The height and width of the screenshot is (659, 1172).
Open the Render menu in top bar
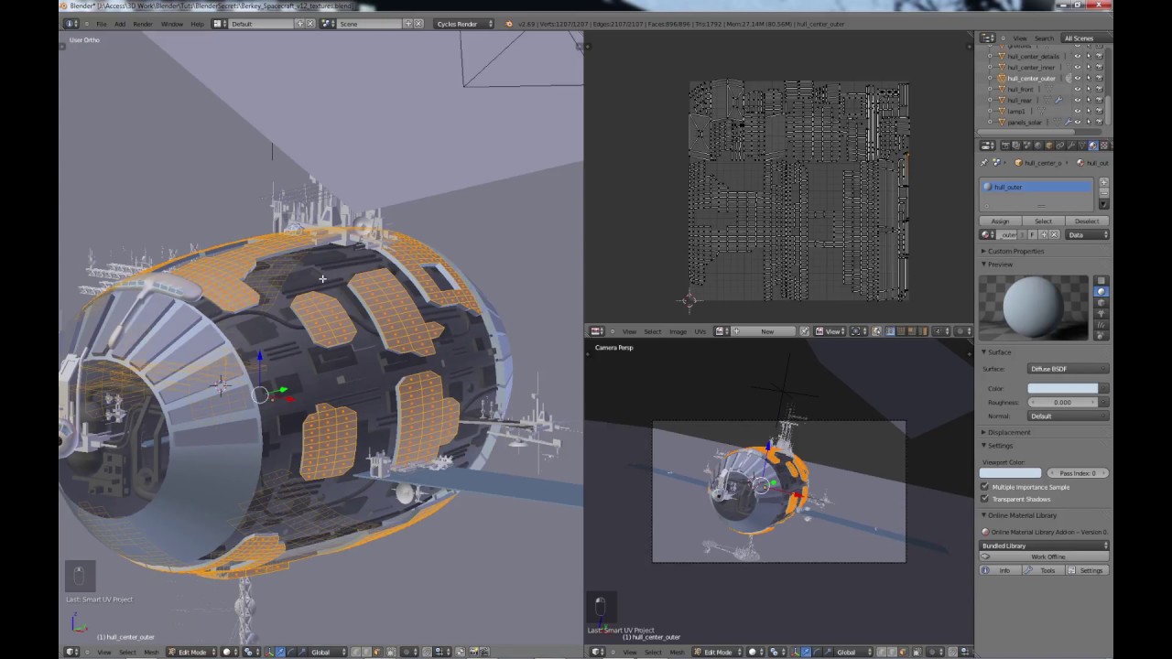click(x=143, y=24)
